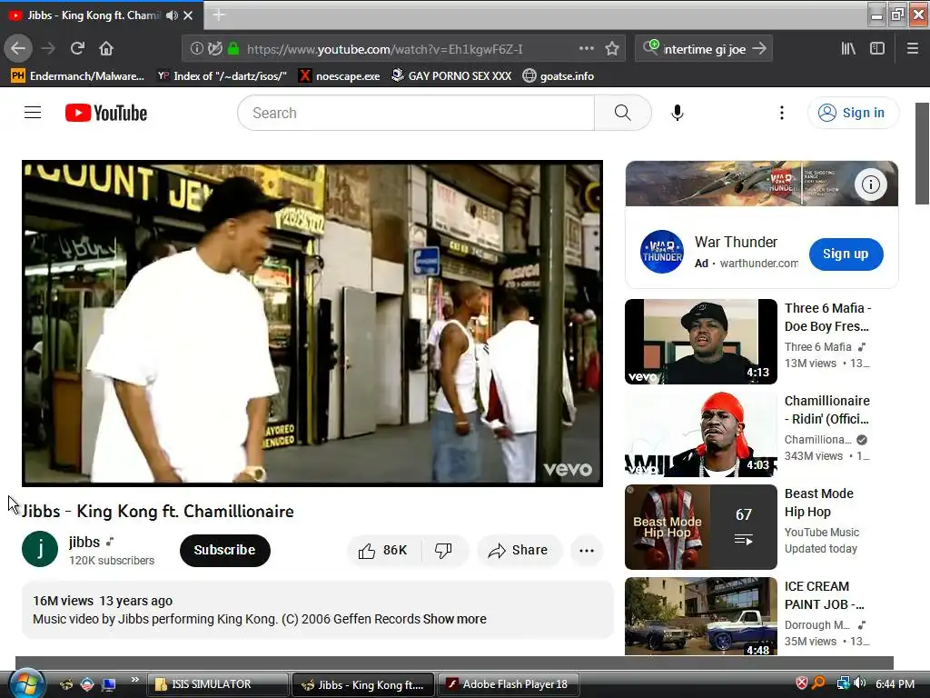Open the goatse.info bookmark

coord(559,76)
